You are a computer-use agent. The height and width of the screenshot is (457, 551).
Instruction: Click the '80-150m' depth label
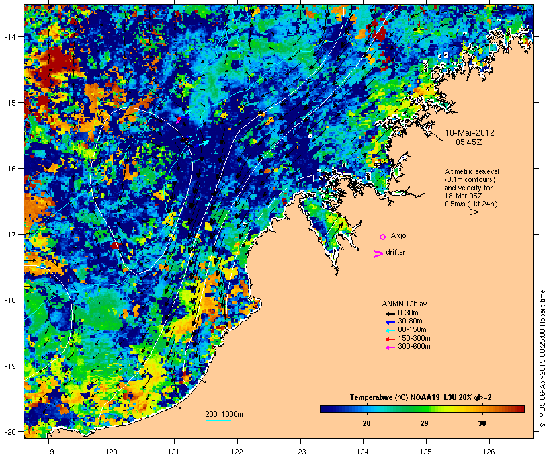pyautogui.click(x=412, y=330)
